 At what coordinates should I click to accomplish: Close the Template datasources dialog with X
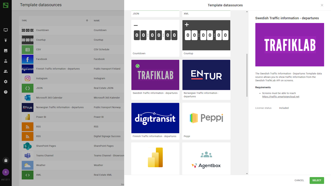(322, 5)
